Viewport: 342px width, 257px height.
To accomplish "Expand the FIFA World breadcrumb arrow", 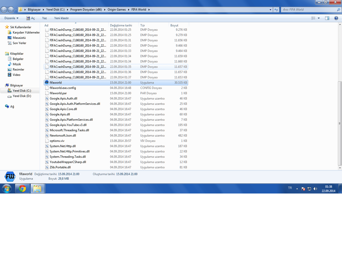I will click(149, 10).
